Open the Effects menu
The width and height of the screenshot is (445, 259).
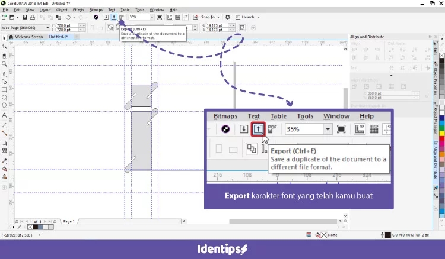[x=78, y=10]
